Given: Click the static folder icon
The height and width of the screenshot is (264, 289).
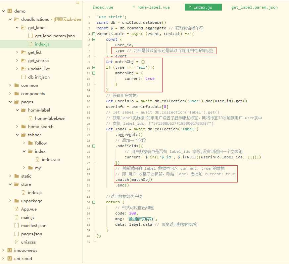Looking at the screenshot, I should (17, 176).
